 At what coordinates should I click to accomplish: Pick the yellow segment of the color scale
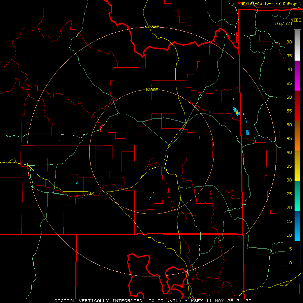point(297,166)
